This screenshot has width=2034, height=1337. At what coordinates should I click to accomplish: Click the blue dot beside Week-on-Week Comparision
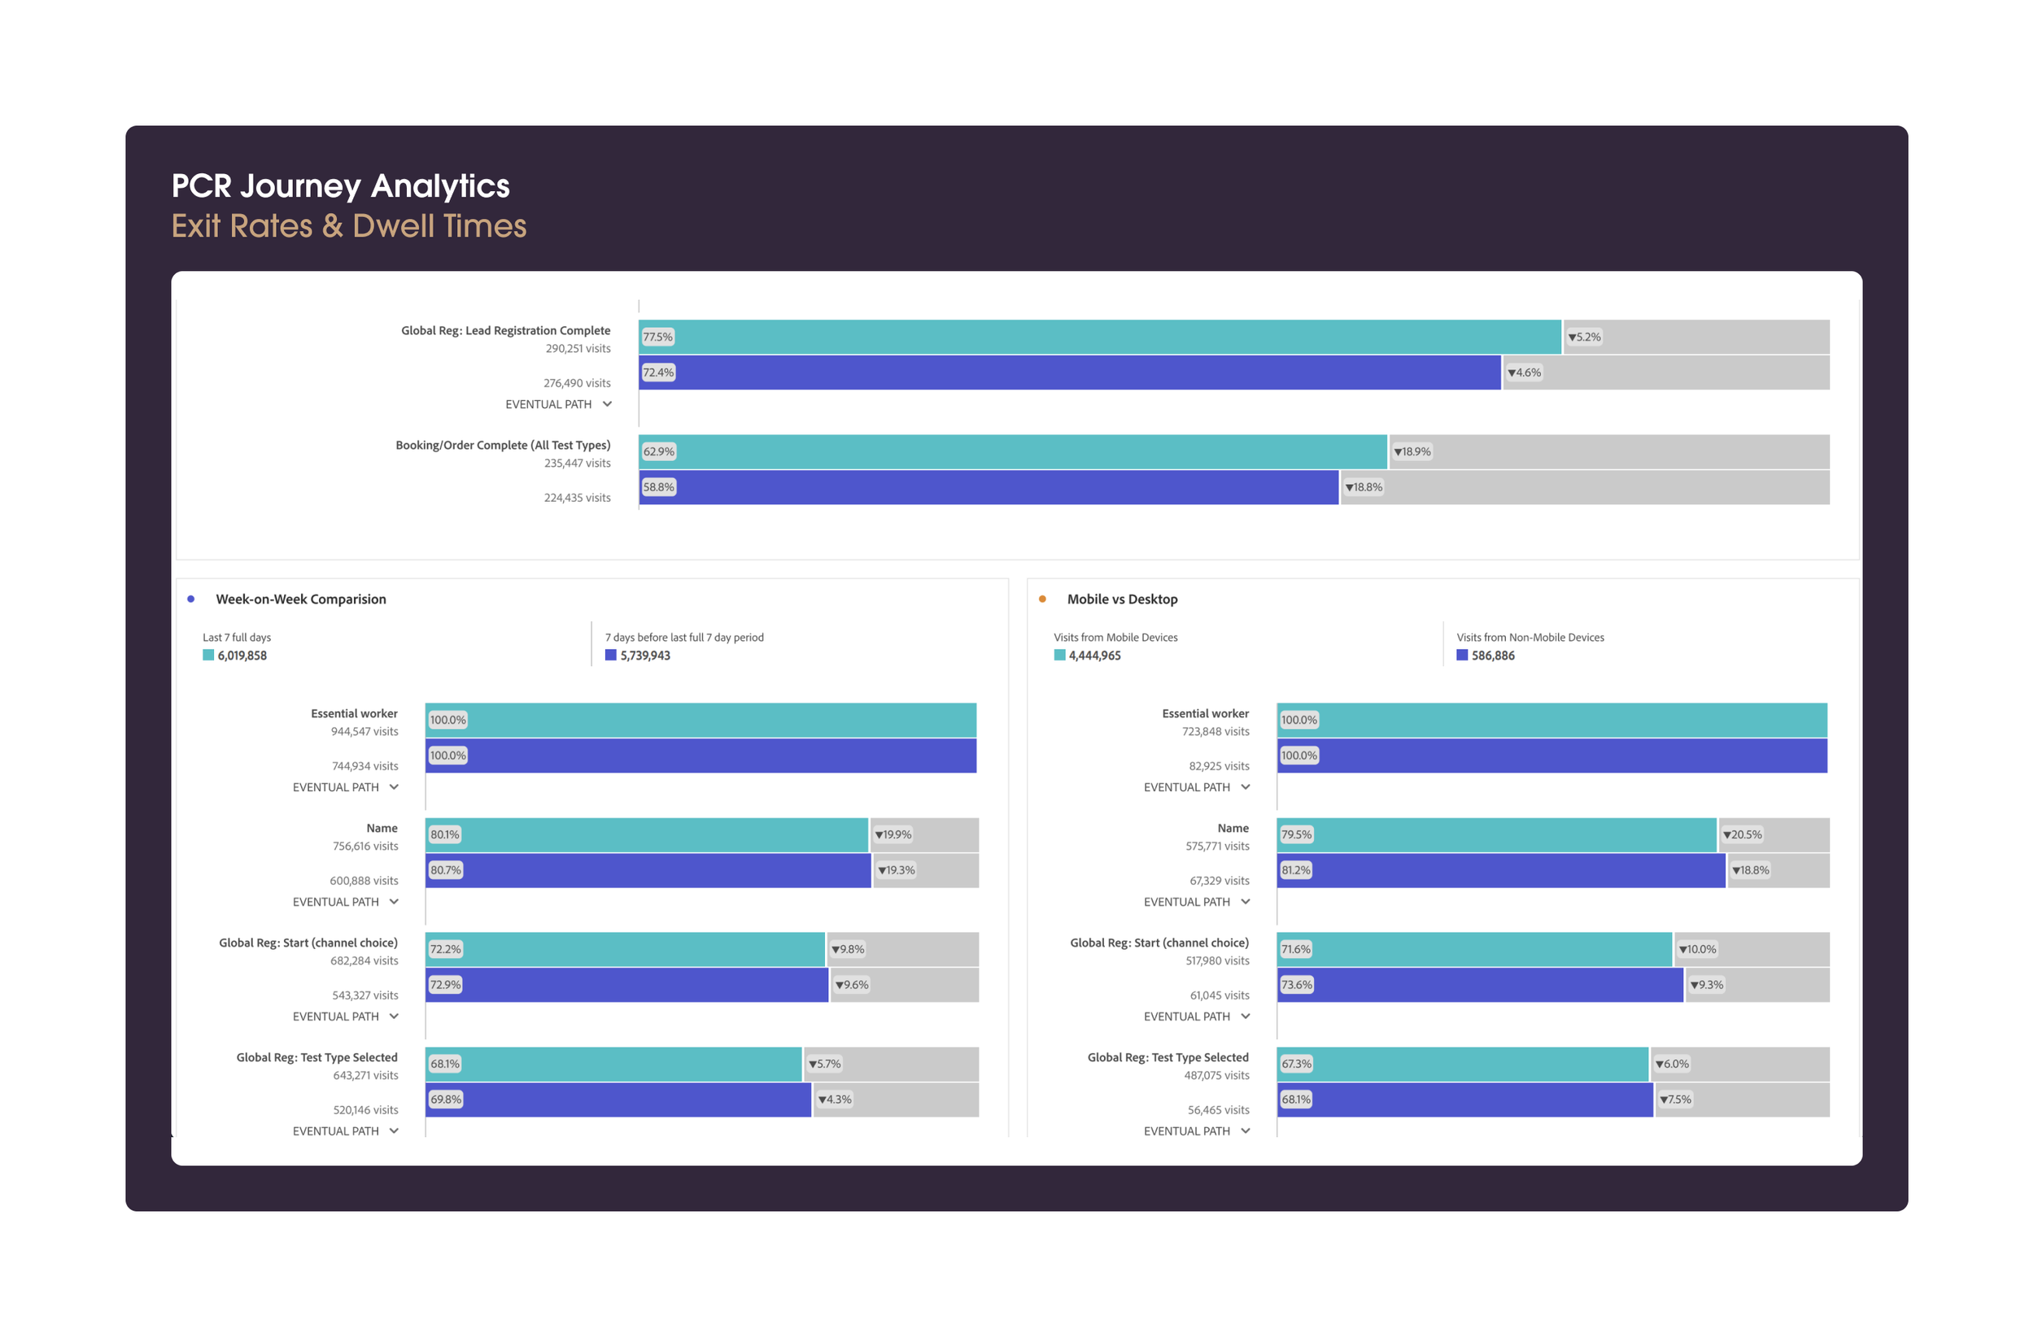[190, 599]
